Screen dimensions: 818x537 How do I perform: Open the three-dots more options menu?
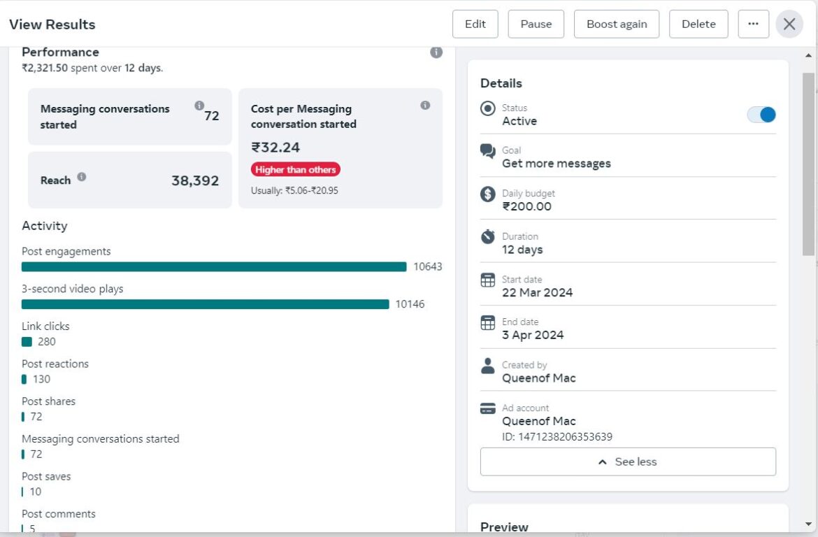point(753,24)
